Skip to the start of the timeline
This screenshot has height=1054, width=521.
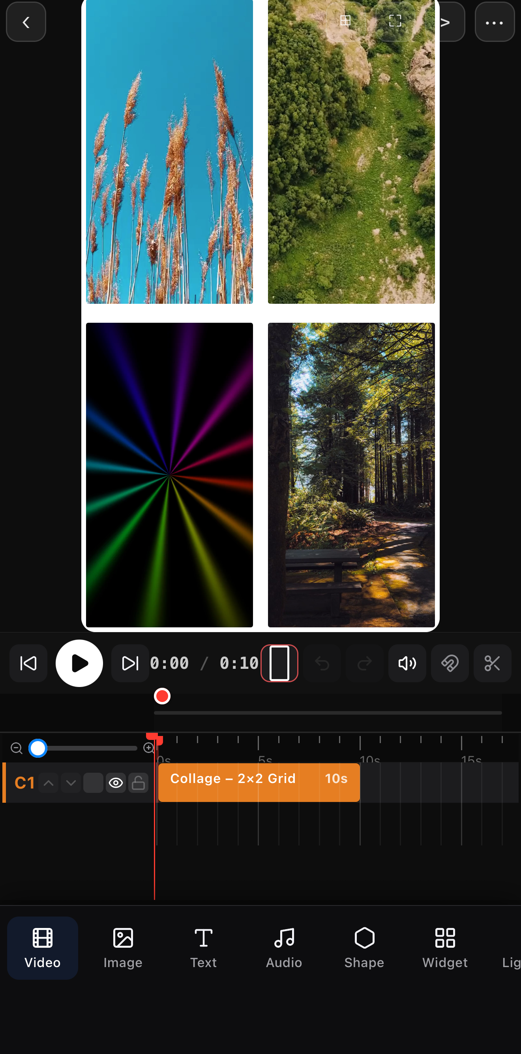tap(28, 663)
